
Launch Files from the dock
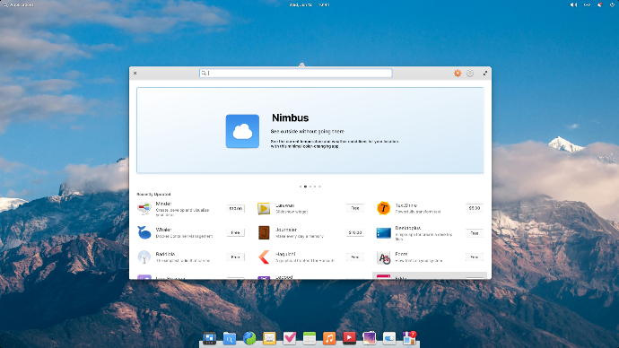(x=230, y=338)
